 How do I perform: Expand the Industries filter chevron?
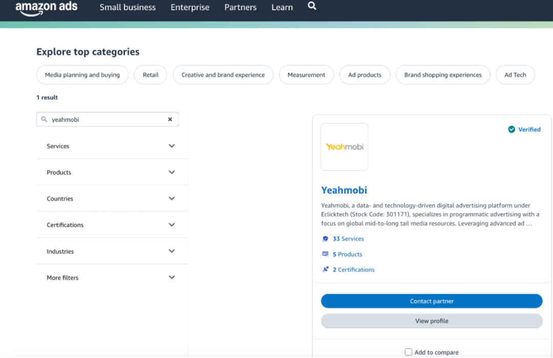pyautogui.click(x=172, y=251)
